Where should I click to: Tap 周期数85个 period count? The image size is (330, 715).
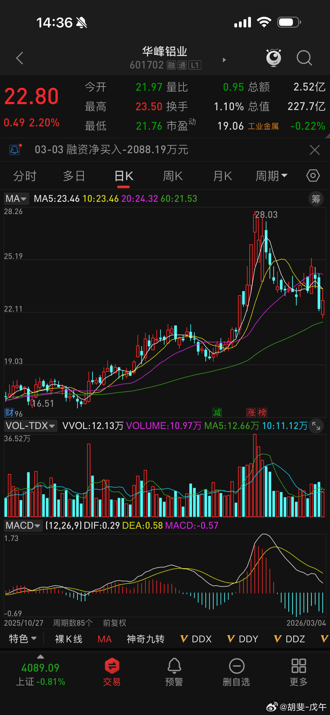point(73,623)
